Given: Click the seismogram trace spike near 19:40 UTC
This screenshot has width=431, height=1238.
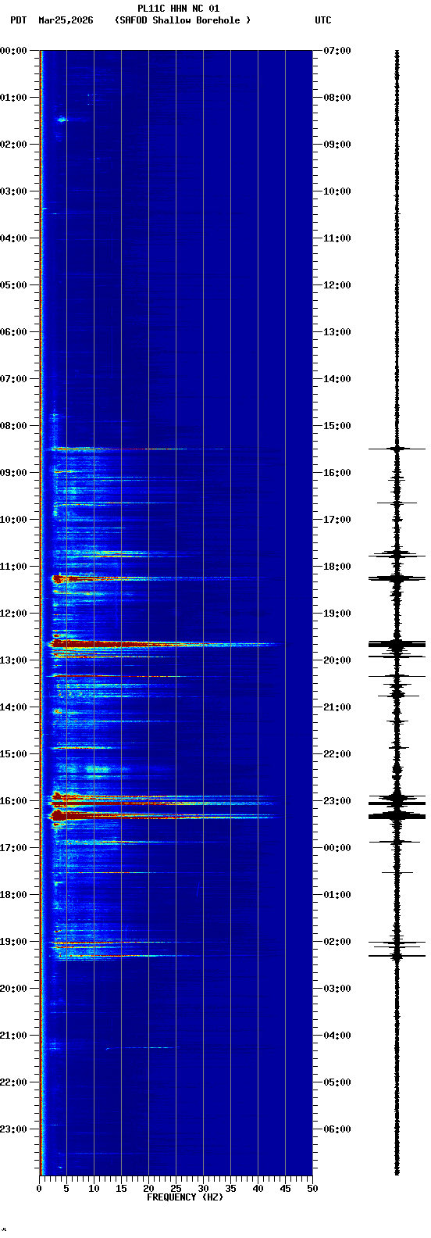Looking at the screenshot, I should tap(397, 645).
